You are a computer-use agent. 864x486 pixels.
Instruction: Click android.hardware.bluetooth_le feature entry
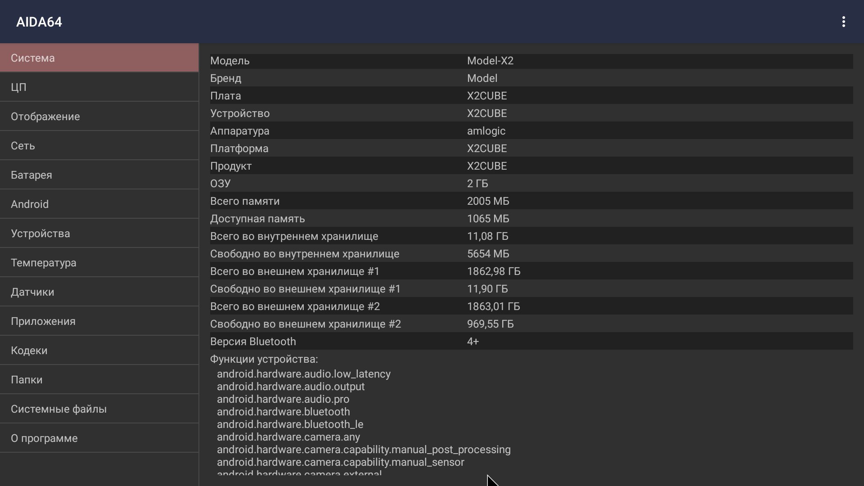290,424
